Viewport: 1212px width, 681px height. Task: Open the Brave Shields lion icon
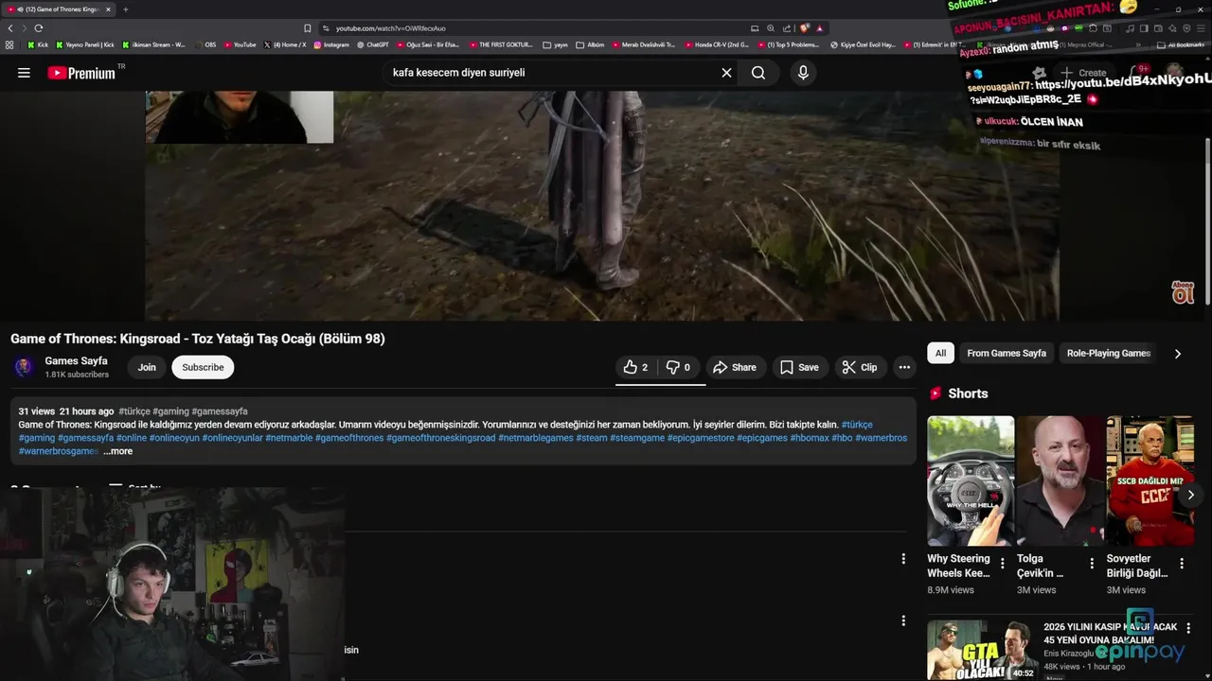coord(804,28)
